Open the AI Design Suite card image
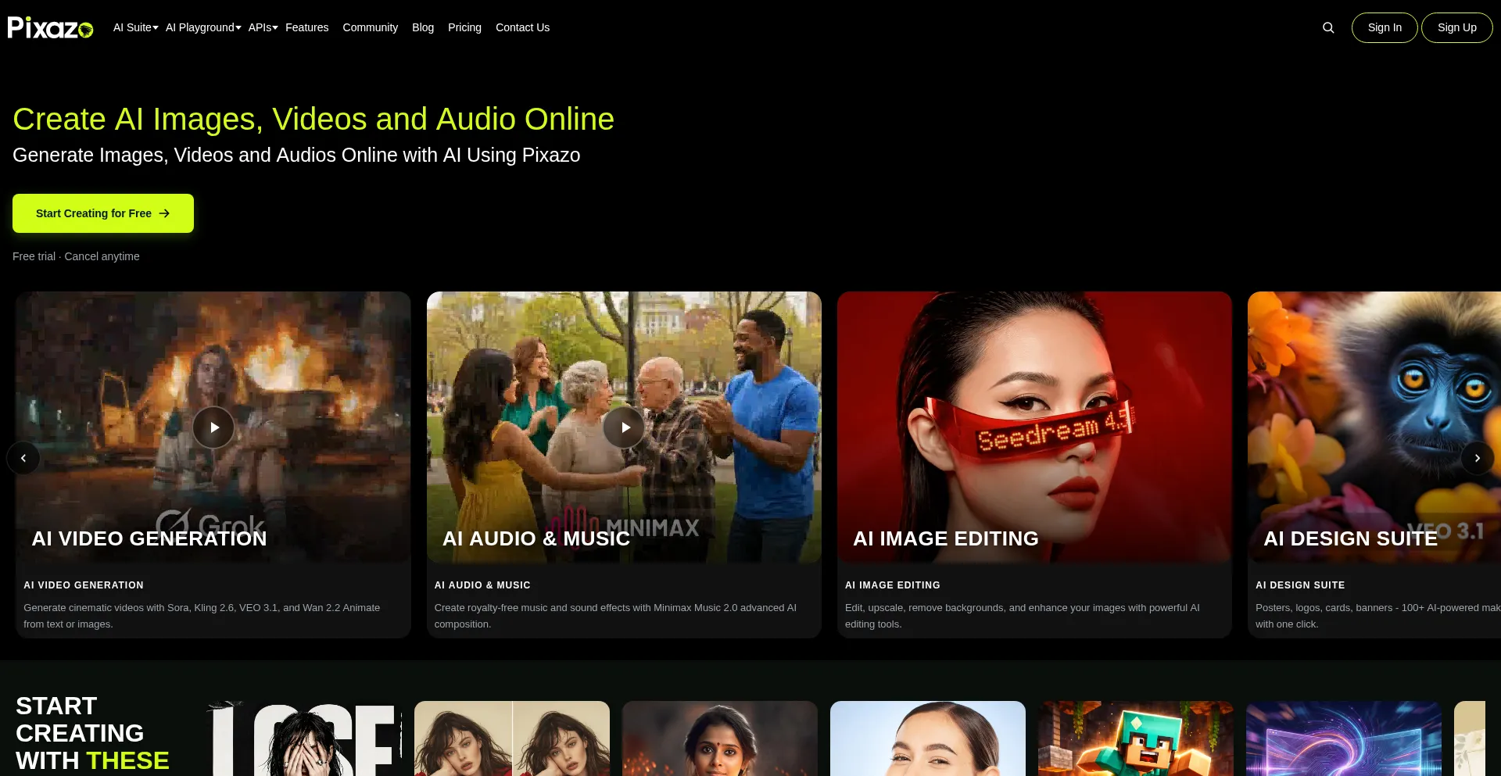Screen dimensions: 1501x776 [x=1374, y=427]
